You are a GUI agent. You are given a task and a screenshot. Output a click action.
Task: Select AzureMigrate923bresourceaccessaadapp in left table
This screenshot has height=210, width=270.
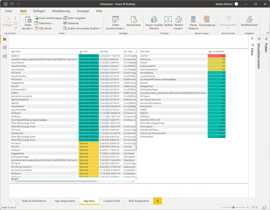(x=29, y=120)
